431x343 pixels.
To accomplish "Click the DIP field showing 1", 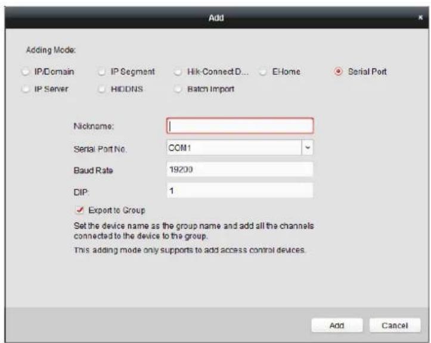I will pyautogui.click(x=240, y=191).
